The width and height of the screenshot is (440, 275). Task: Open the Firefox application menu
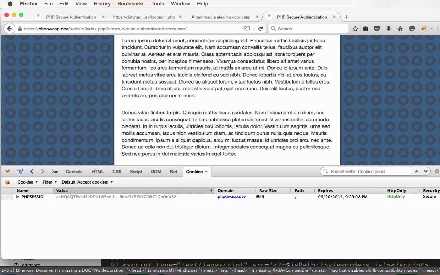pyautogui.click(x=29, y=4)
